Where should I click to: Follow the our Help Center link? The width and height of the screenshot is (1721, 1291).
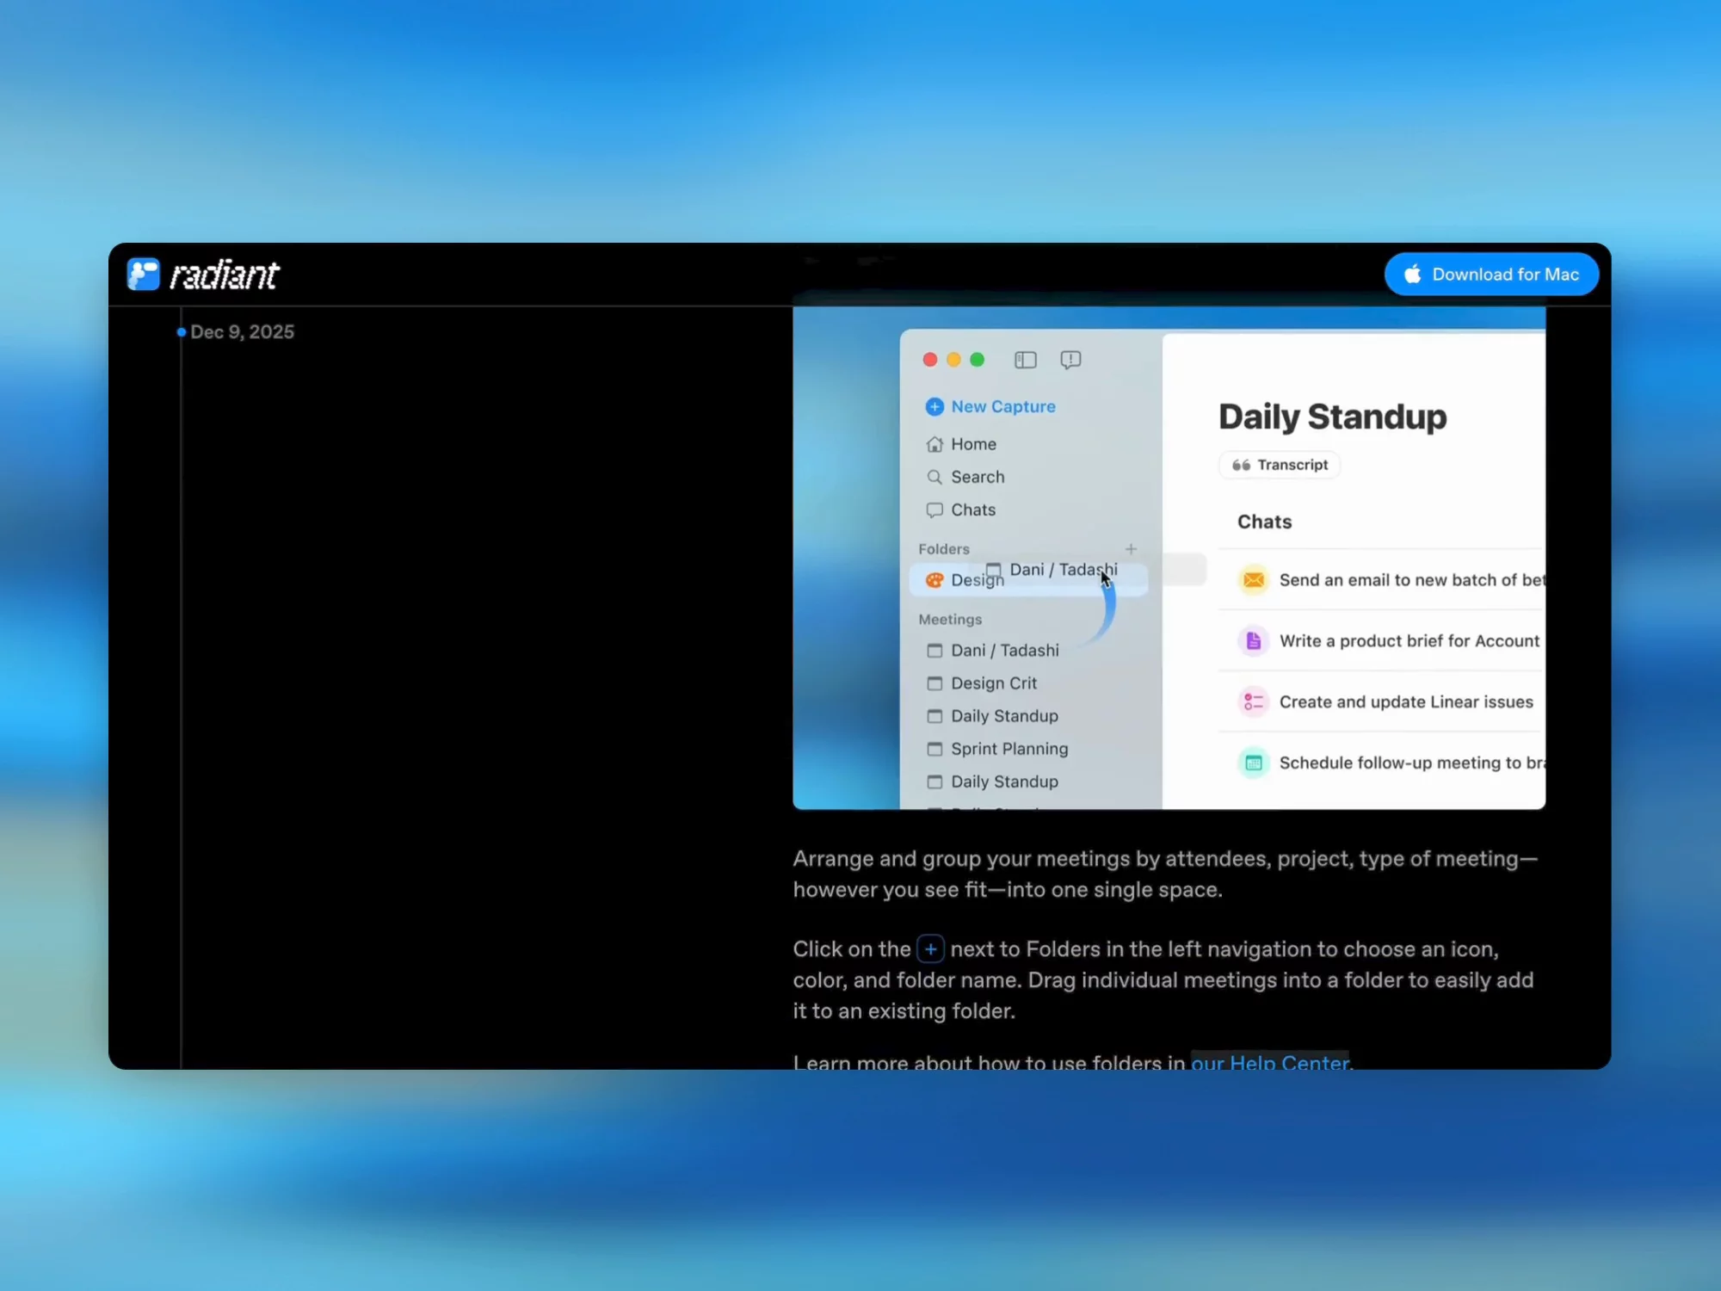[x=1269, y=1063]
